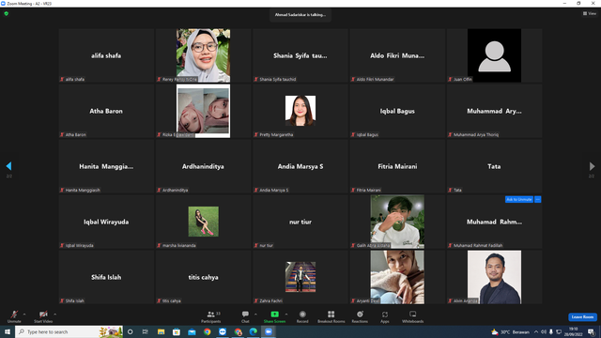Image resolution: width=601 pixels, height=338 pixels.
Task: Expand share options arrow beside Share Screen
Action: (286, 315)
